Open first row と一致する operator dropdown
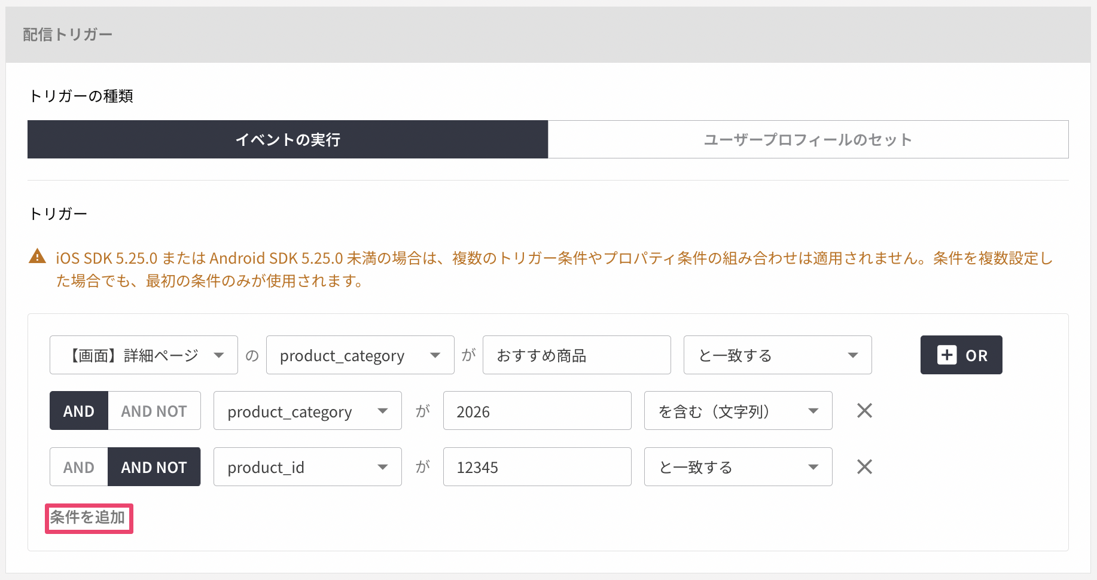Image resolution: width=1097 pixels, height=580 pixels. click(778, 355)
